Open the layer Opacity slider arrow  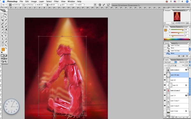coord(189,62)
